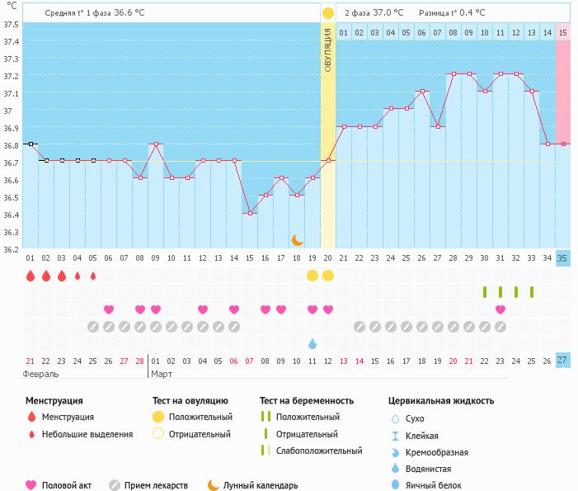578x491 pixels.
Task: Select the first menstruation drop on cycle day 01
Action: tap(31, 276)
